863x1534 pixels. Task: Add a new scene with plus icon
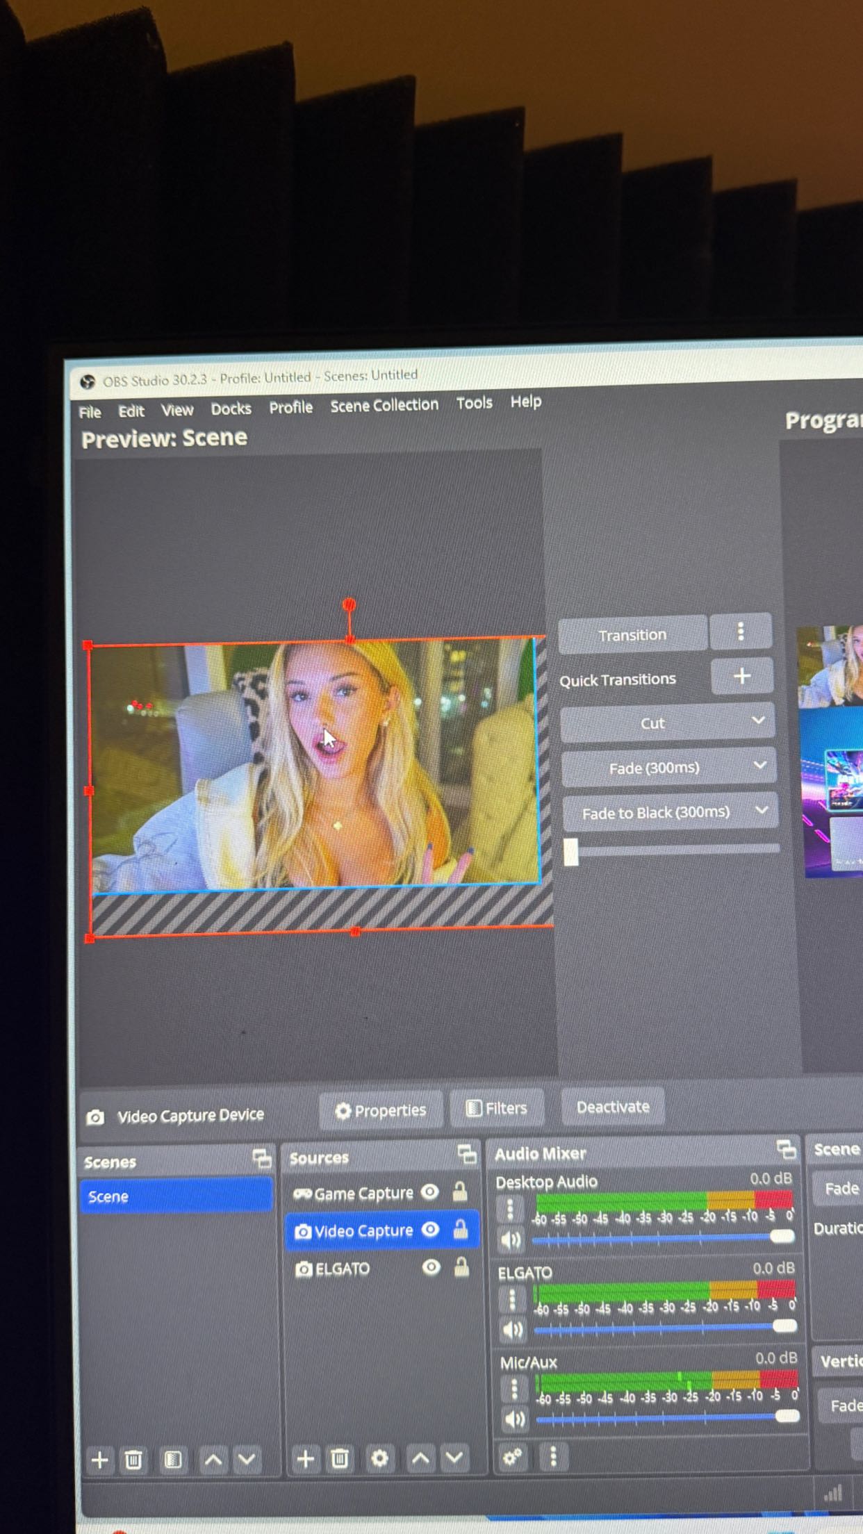(x=99, y=1460)
